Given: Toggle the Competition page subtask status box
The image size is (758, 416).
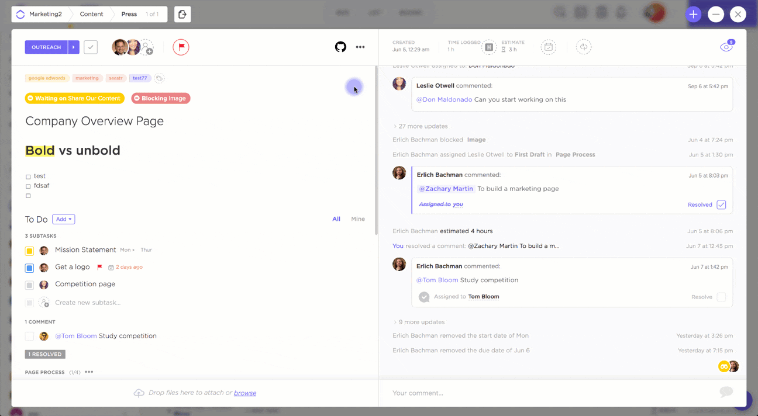Looking at the screenshot, I should point(29,285).
